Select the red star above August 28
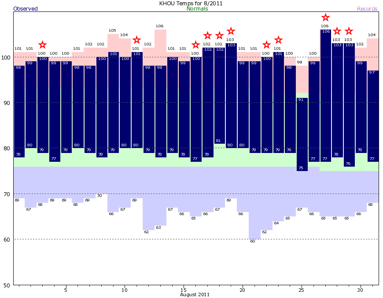This screenshot has height=298, width=383. (337, 31)
